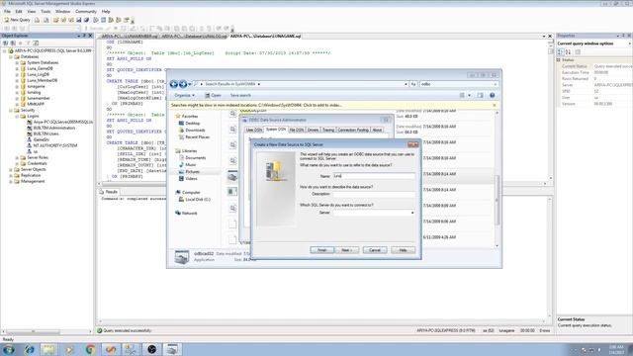This screenshot has height=356, width=633.
Task: Collapse the Security tree node
Action: pos(11,110)
